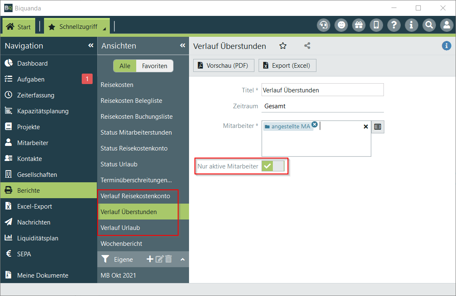Toggle the Nur aktive Mitarbeiter switch
The image size is (456, 296).
pyautogui.click(x=273, y=166)
